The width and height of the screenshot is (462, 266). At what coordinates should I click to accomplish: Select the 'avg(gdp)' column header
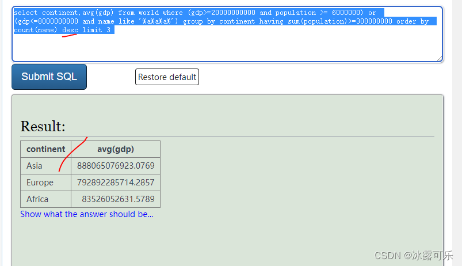[116, 149]
